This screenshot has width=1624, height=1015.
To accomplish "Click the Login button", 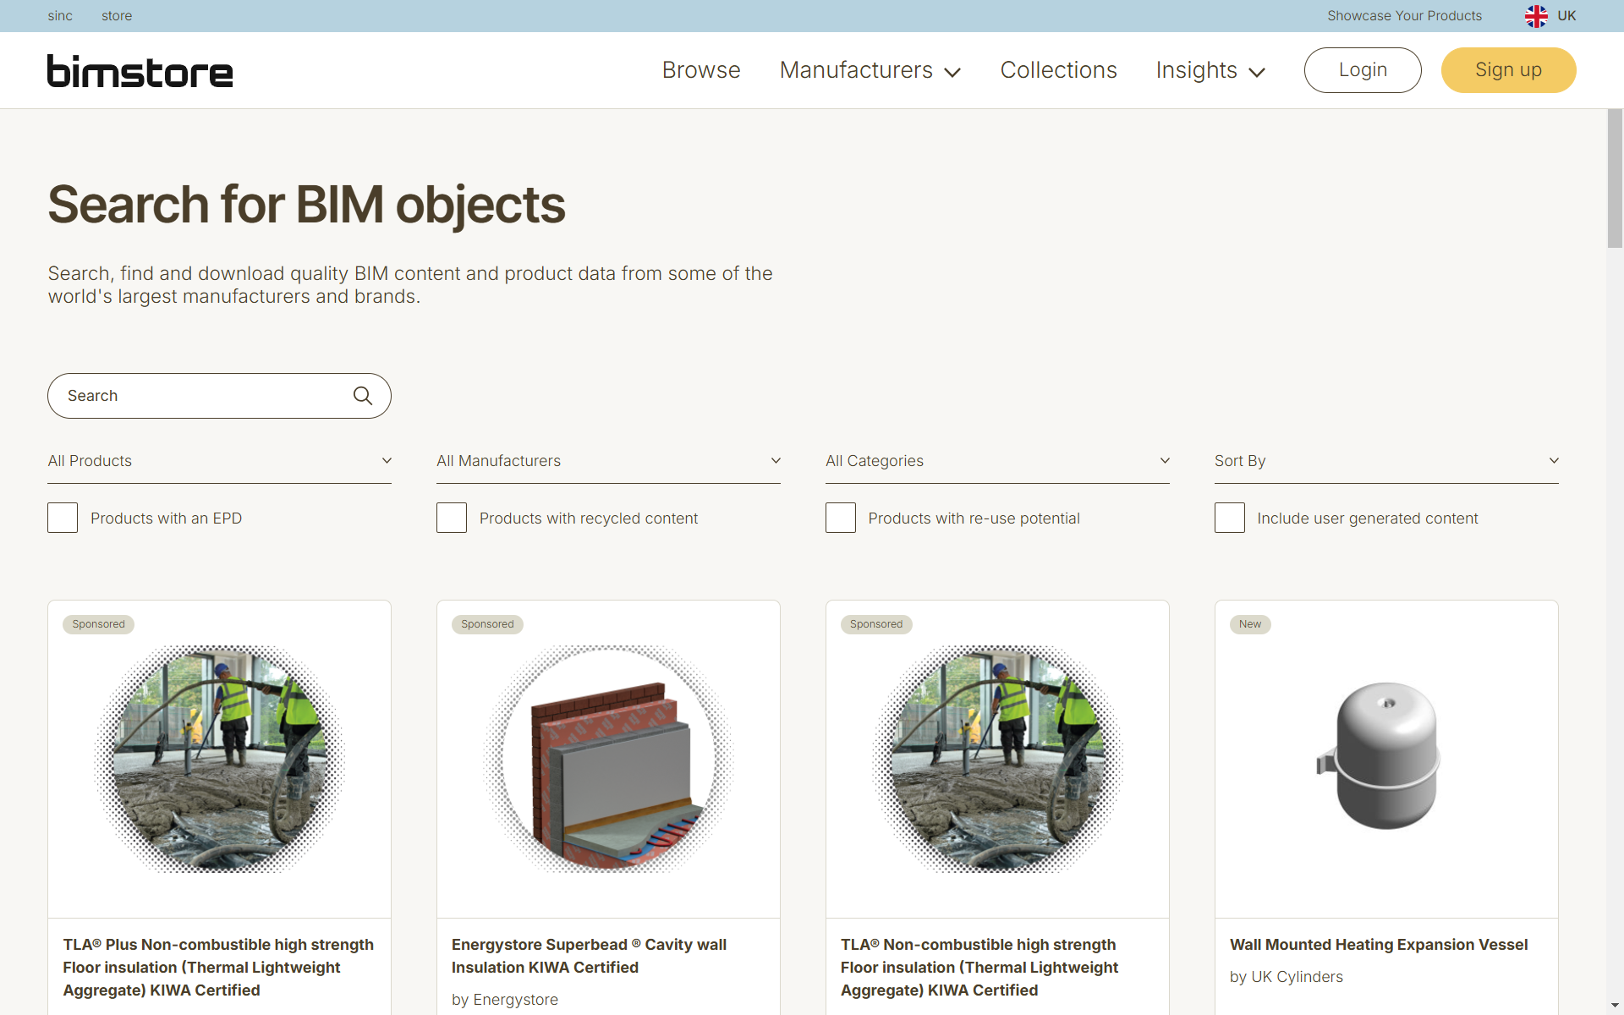I will [1362, 70].
